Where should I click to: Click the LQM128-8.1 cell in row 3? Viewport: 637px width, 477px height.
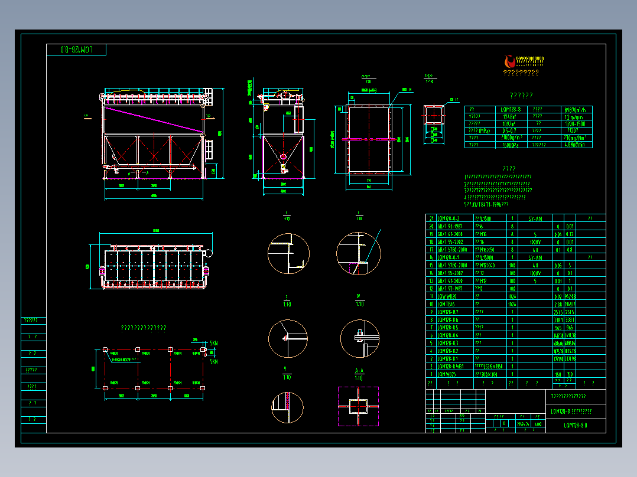(455, 358)
